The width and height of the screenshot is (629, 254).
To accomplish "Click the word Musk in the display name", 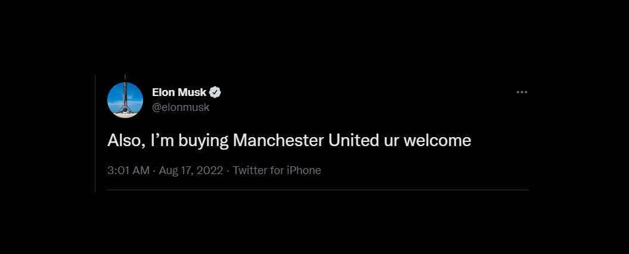I will (192, 92).
